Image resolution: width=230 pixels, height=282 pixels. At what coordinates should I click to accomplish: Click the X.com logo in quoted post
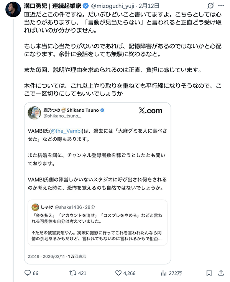[x=150, y=111]
